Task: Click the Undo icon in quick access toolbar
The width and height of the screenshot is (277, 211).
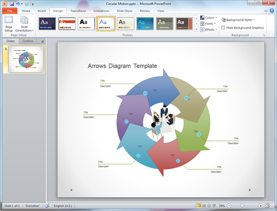Action: point(18,4)
